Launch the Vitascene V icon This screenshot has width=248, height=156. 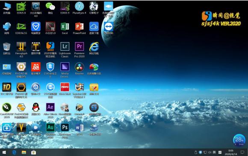21,127
